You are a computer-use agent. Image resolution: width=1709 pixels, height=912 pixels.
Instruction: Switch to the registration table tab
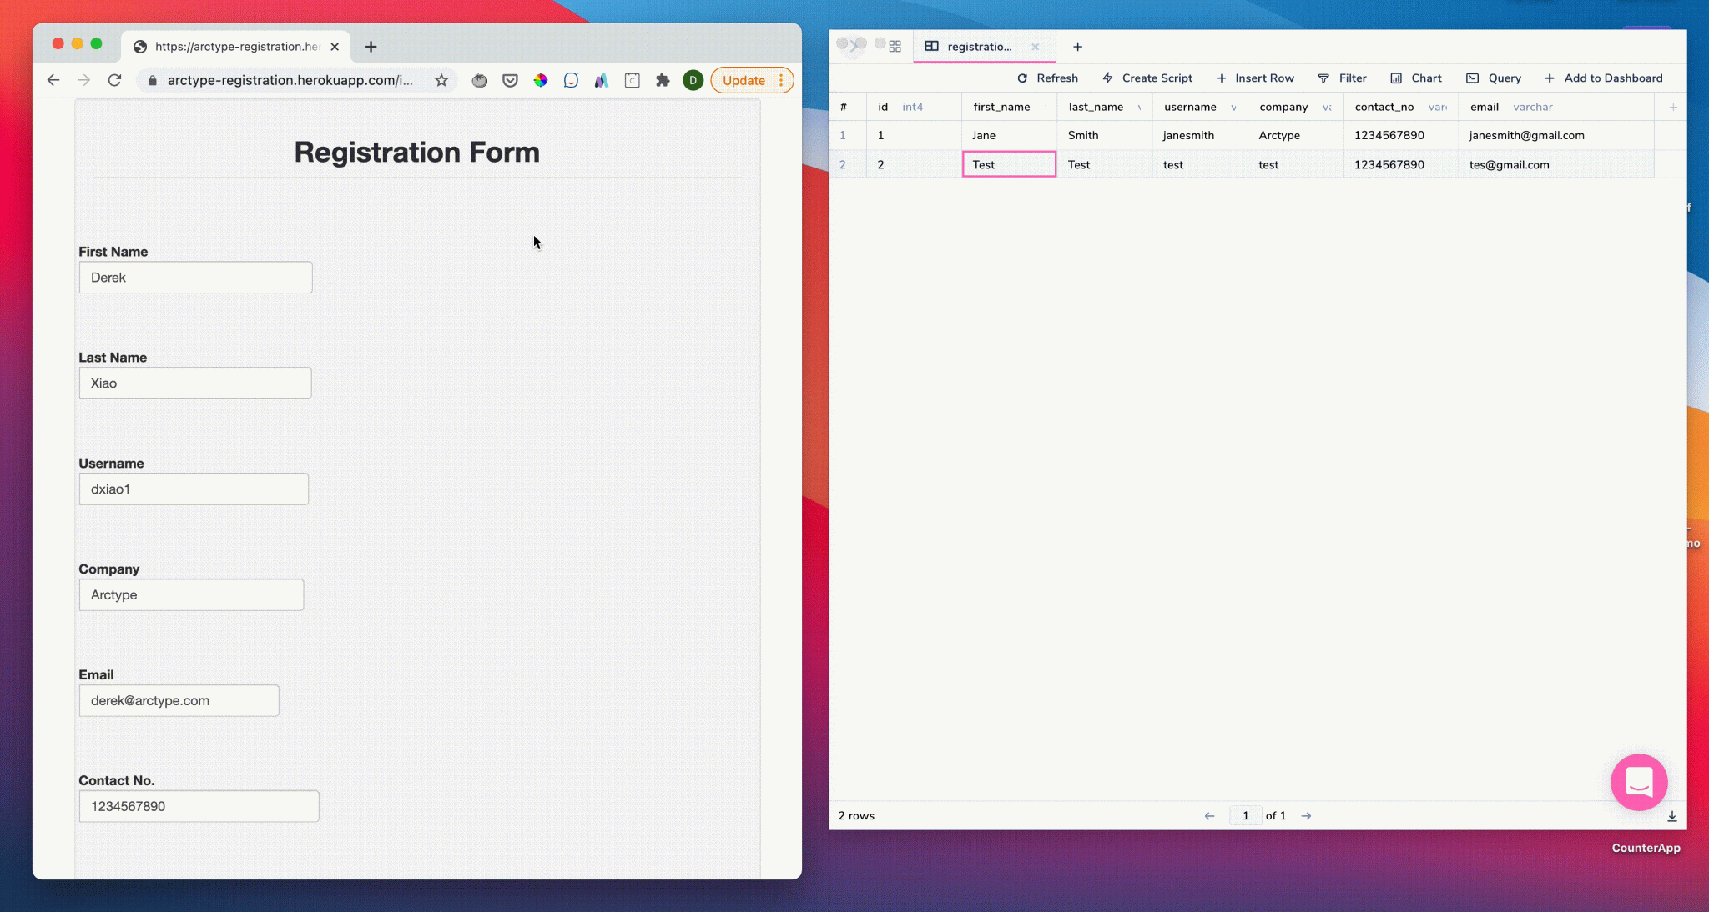tap(982, 46)
